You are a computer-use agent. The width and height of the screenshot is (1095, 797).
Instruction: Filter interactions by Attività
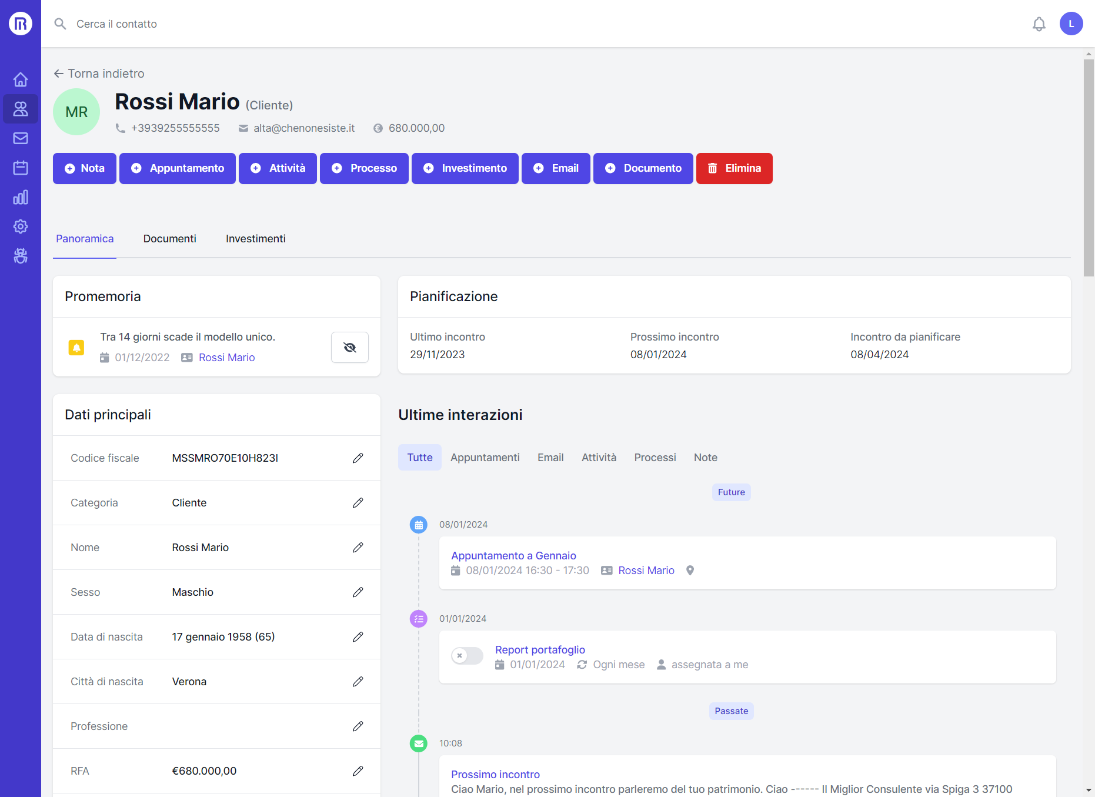point(599,458)
